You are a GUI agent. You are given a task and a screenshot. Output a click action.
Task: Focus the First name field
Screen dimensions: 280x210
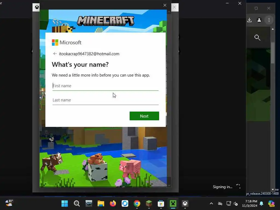click(x=105, y=86)
